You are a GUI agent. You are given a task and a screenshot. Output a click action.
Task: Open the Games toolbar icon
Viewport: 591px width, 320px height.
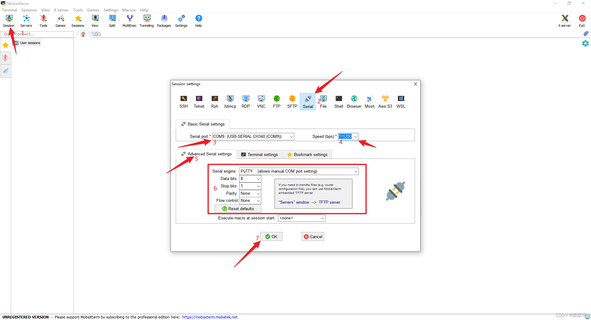pyautogui.click(x=61, y=21)
